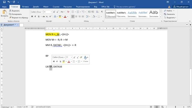Clear all formatting in the ribbon
The width and height of the screenshot is (192, 108).
pyautogui.click(x=68, y=12)
